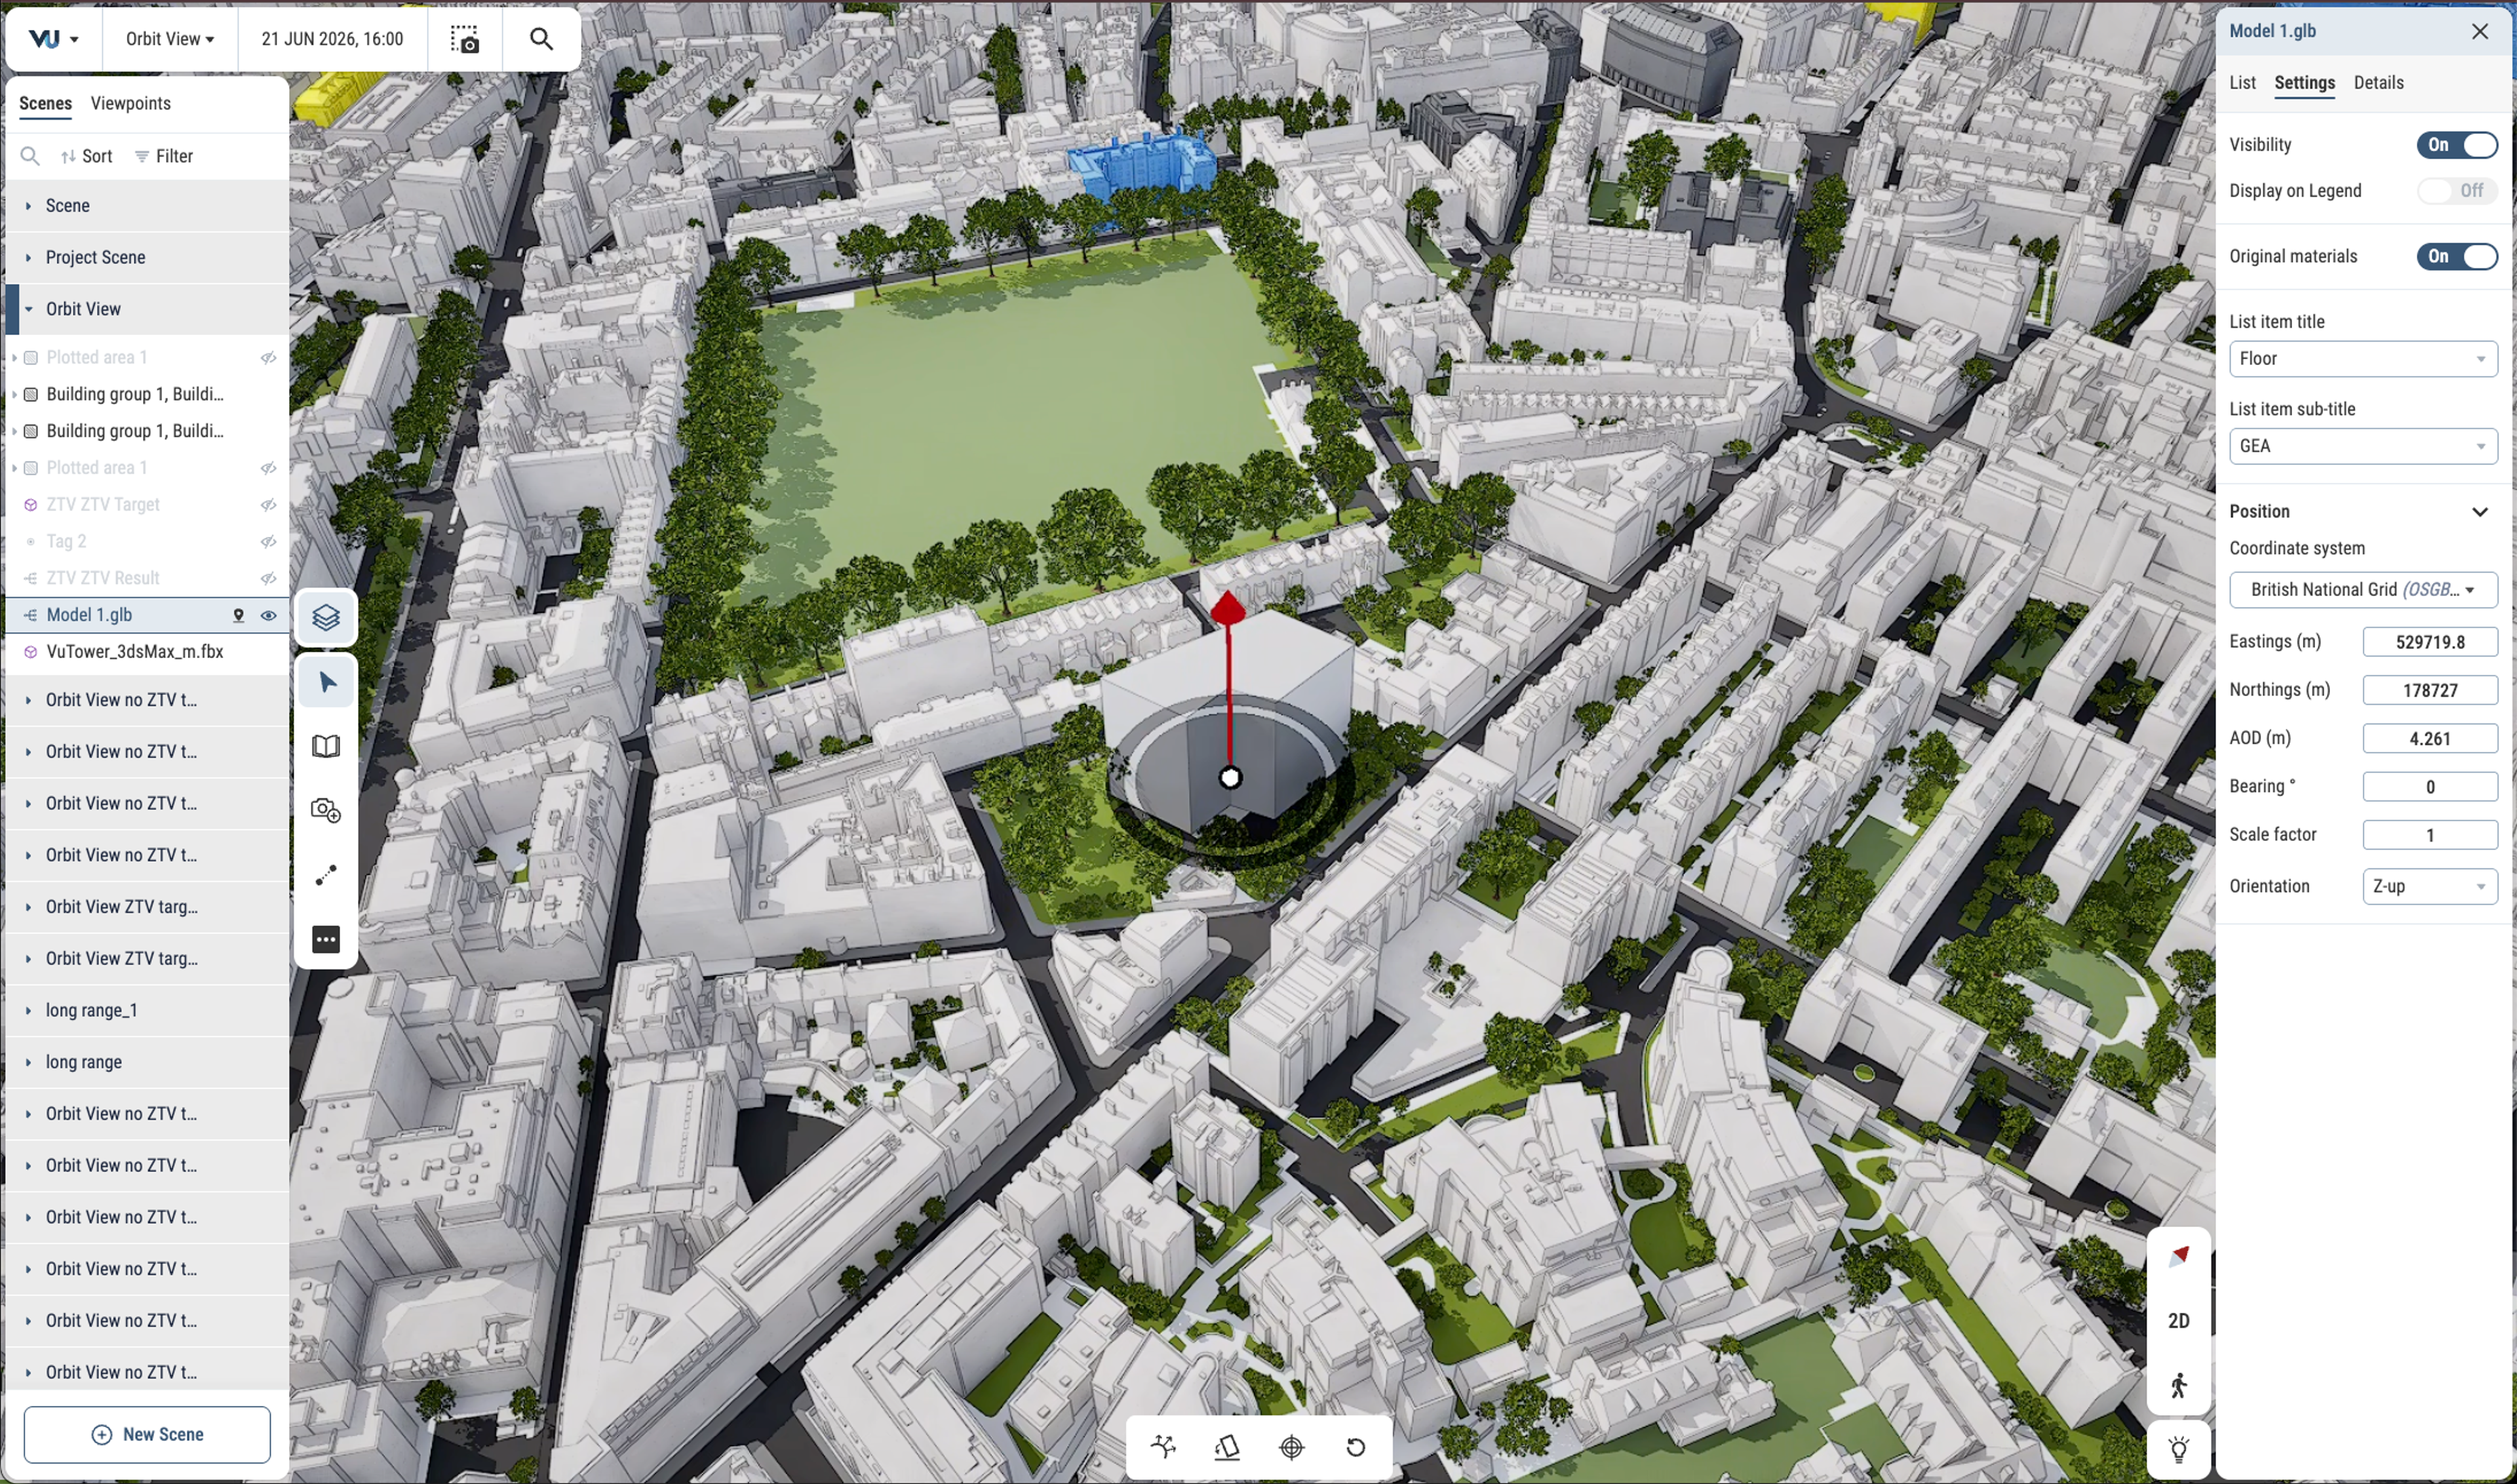Show ZTV ZTV Target layer
Screen dimensions: 2517x1484
coord(268,505)
